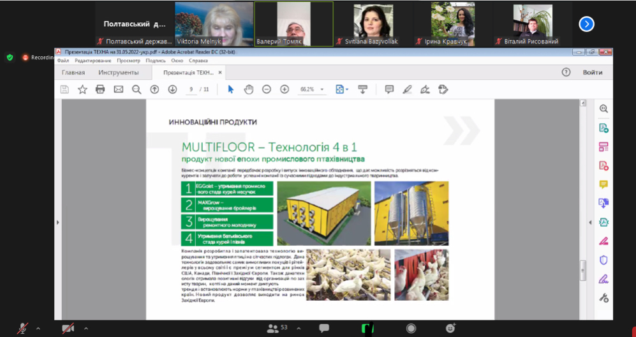Select the highlighter pen tool
Screen dimensions: 636x337
pyautogui.click(x=407, y=89)
